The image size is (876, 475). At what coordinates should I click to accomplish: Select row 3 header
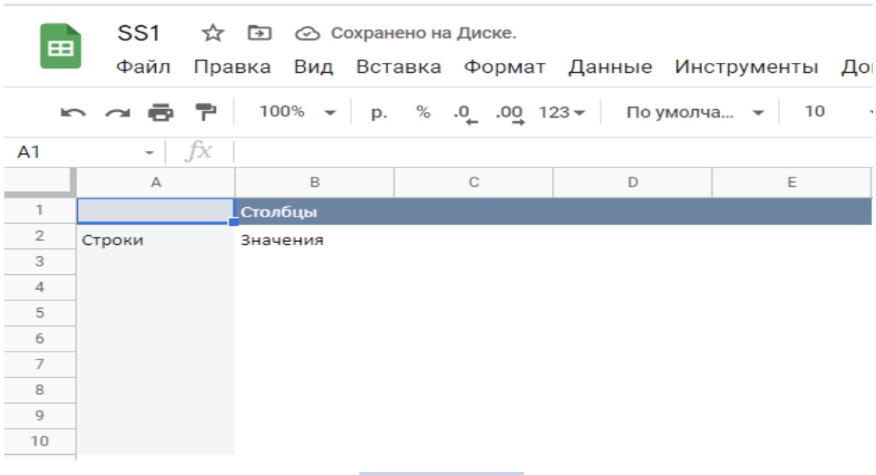40,261
